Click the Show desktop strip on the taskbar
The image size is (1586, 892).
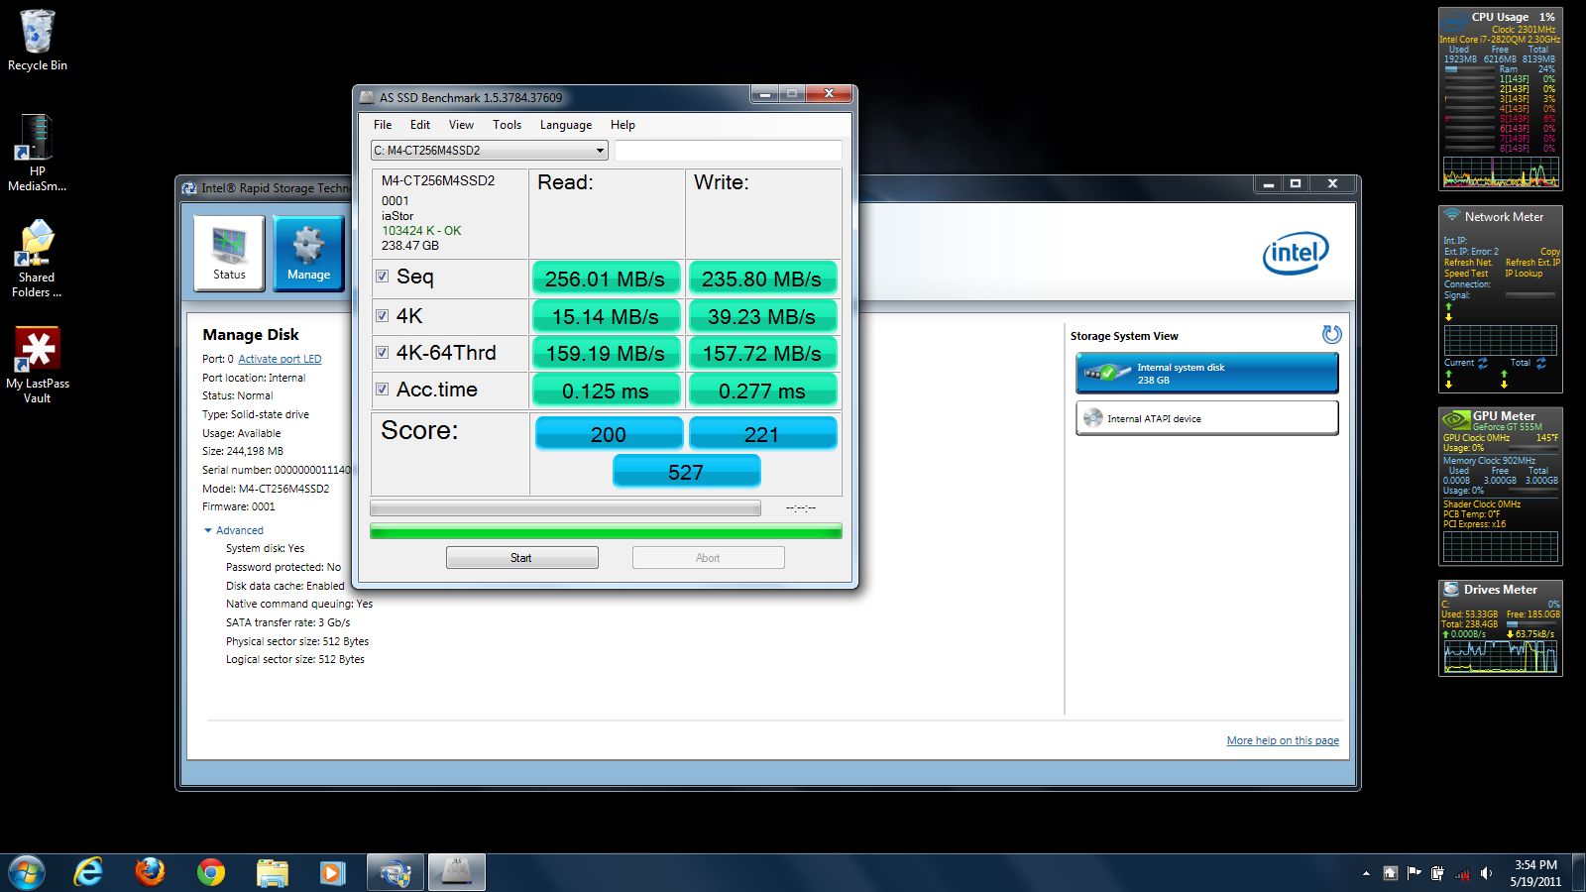coord(1578,873)
